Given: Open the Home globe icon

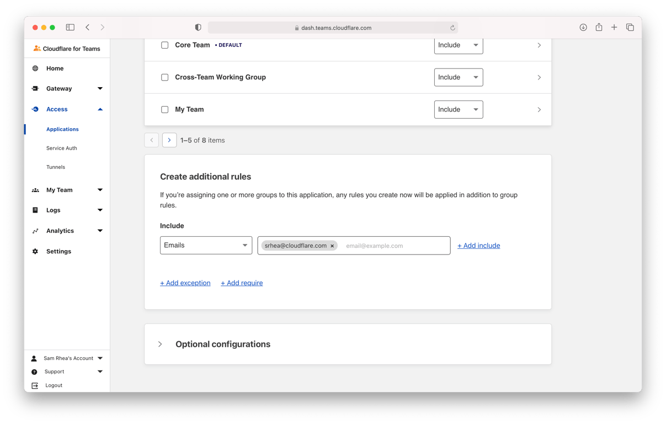Looking at the screenshot, I should click(x=35, y=68).
